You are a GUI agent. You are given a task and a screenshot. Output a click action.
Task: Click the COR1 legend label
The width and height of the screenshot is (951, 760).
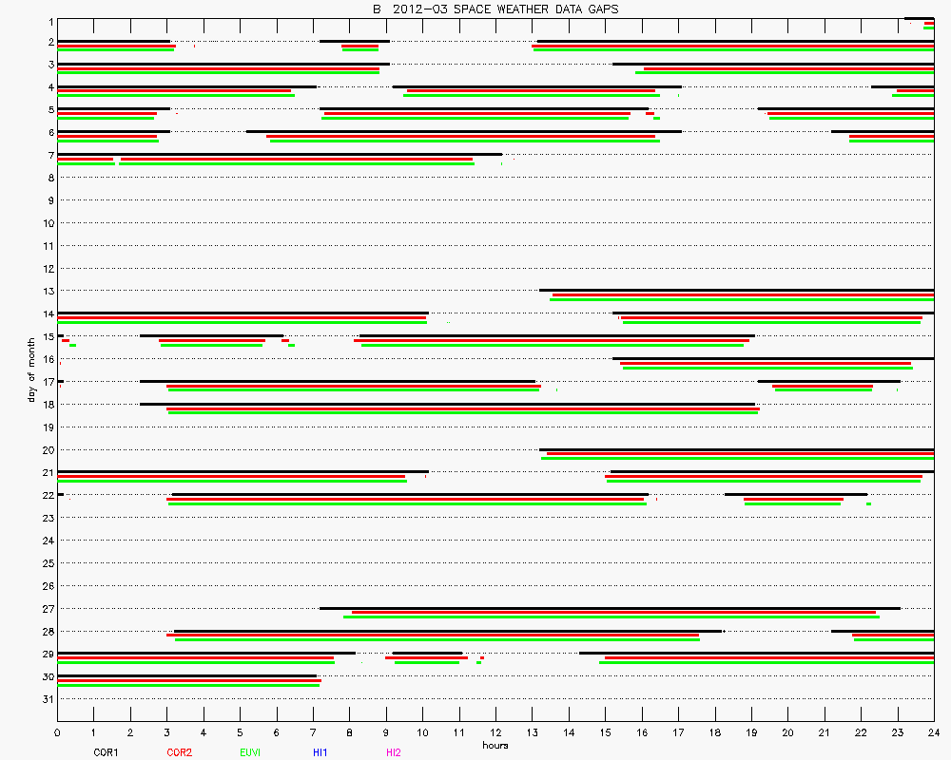coord(105,752)
